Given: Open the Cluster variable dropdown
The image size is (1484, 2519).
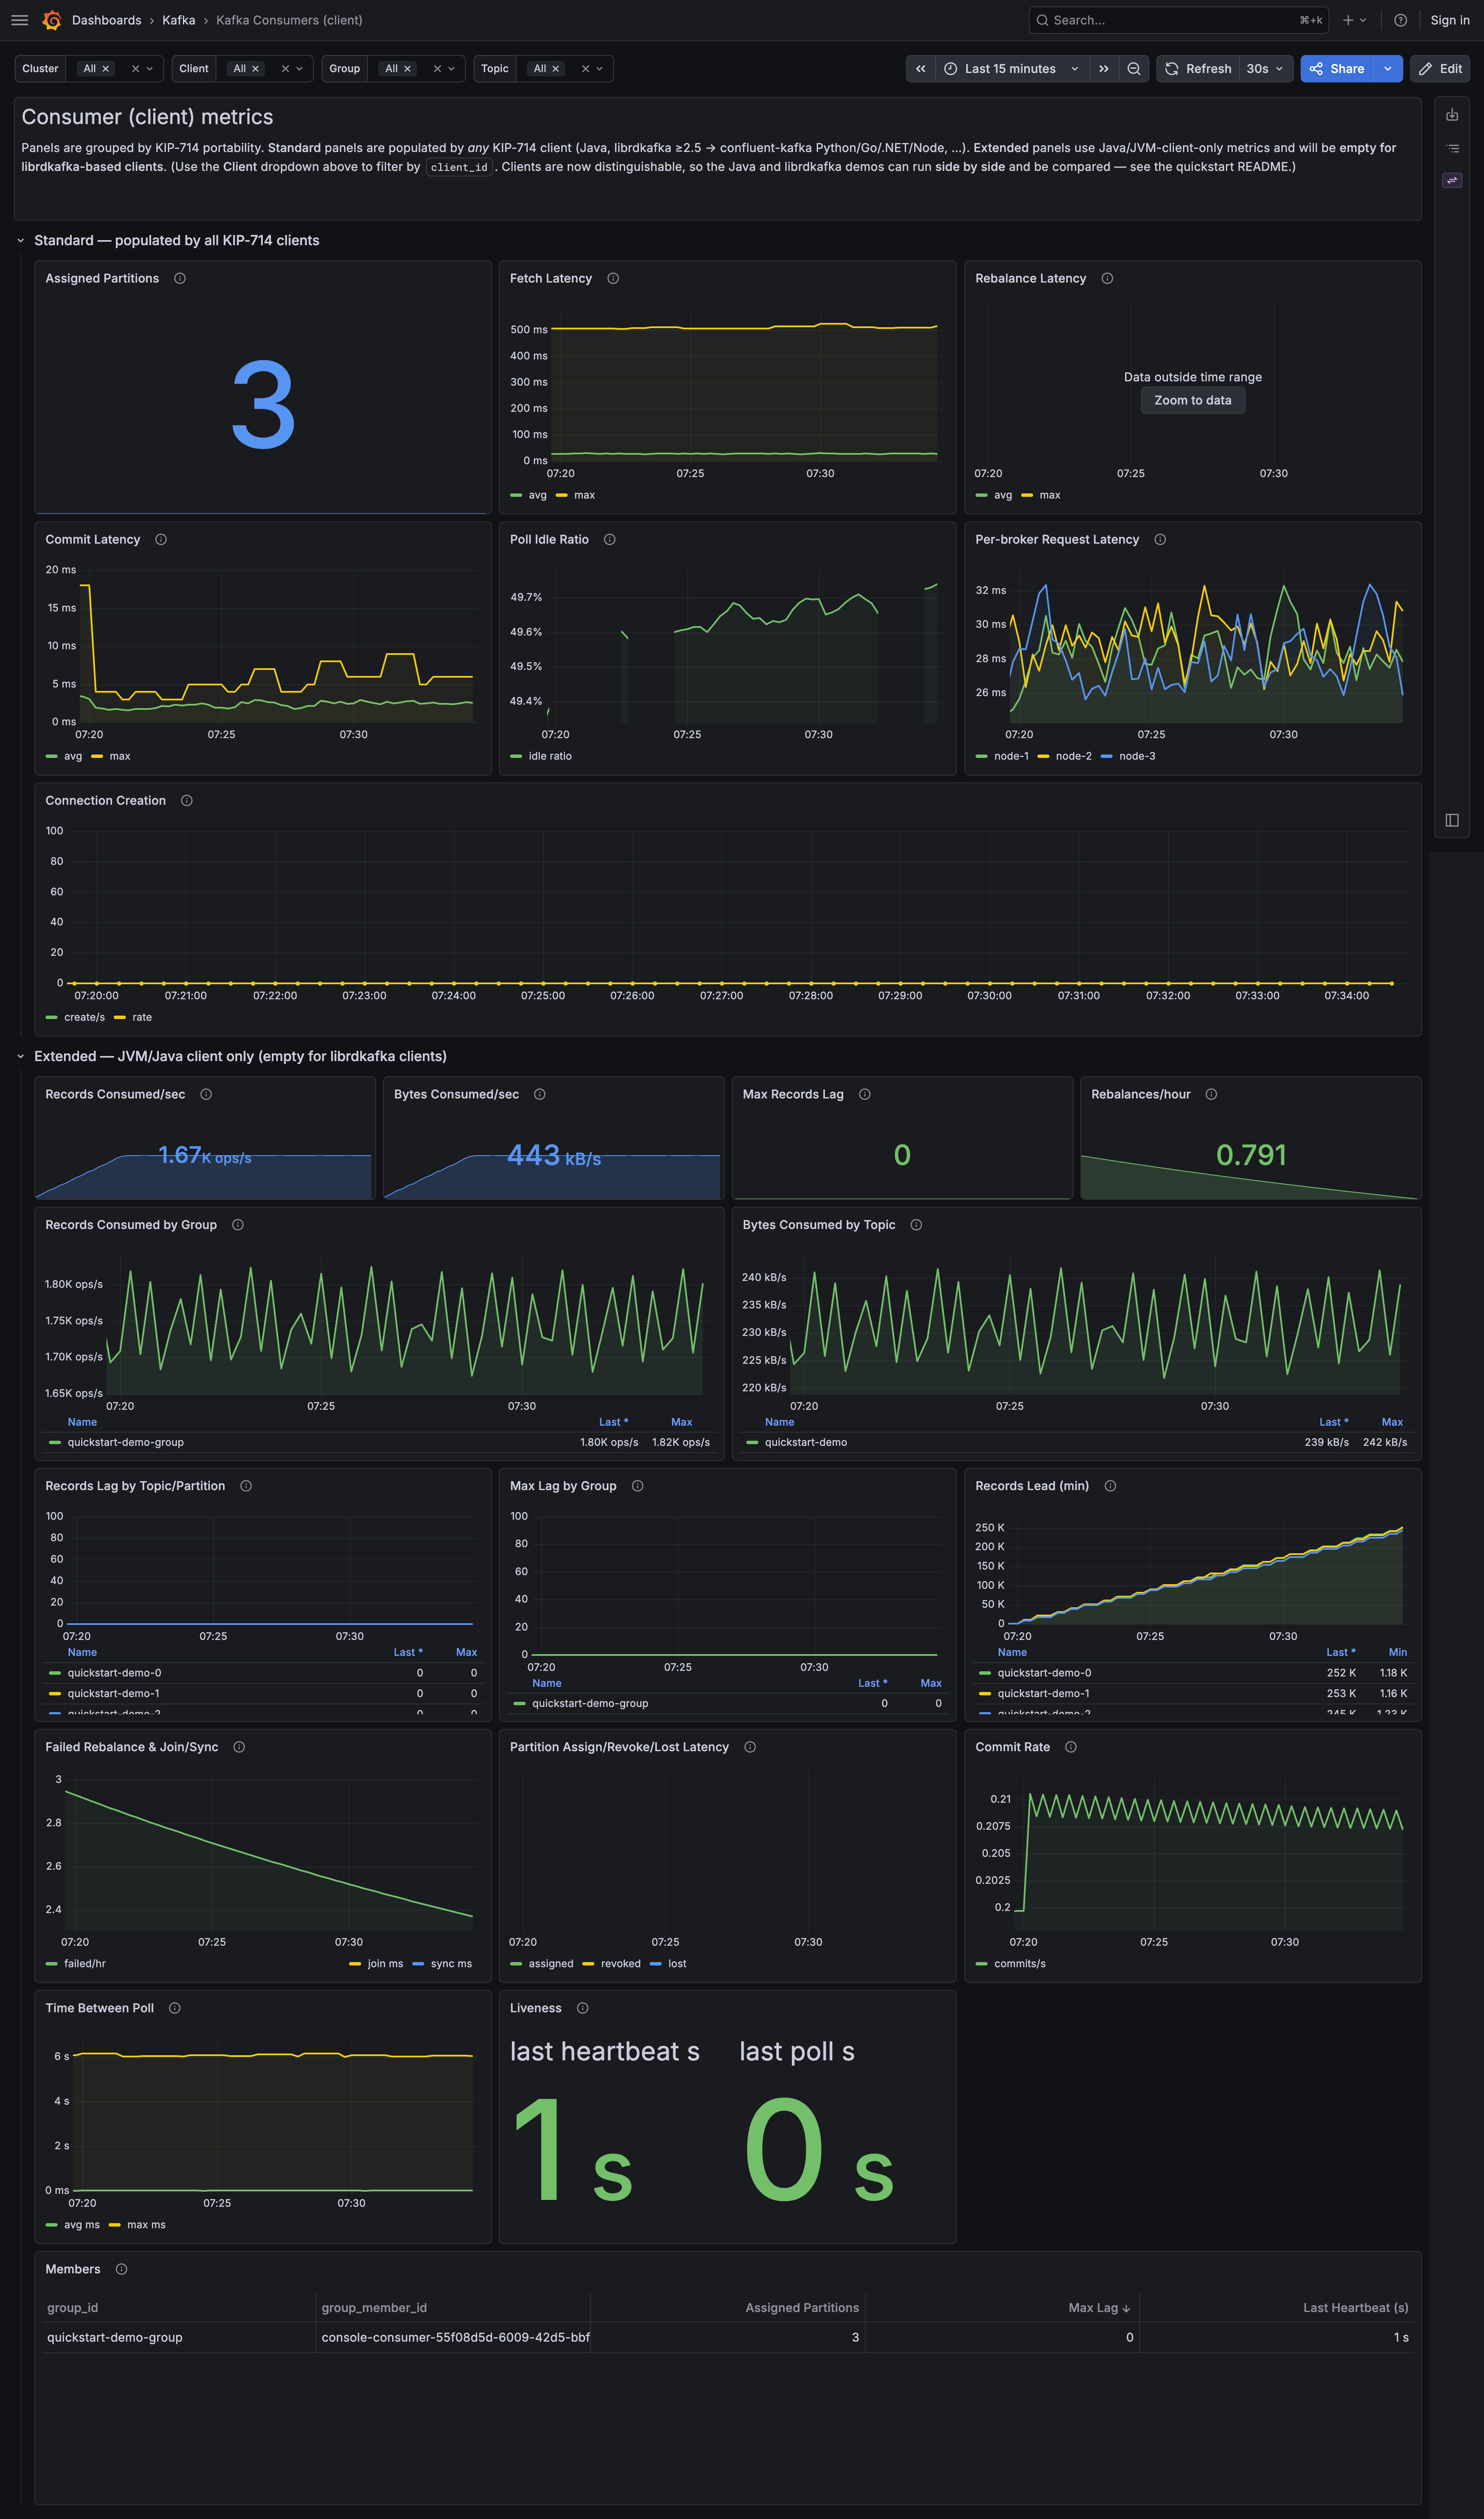Looking at the screenshot, I should pyautogui.click(x=149, y=69).
